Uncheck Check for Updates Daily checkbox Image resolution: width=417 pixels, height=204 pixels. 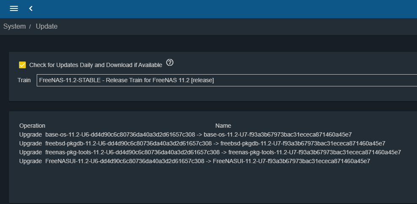(x=22, y=65)
